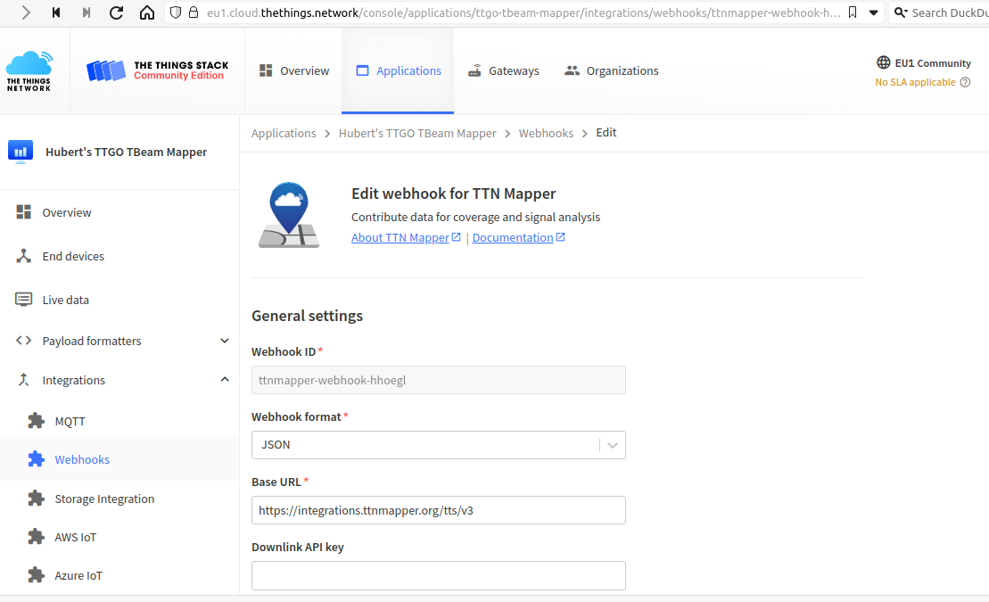The image size is (989, 602).
Task: Click the Downlink API key field
Action: coord(439,575)
